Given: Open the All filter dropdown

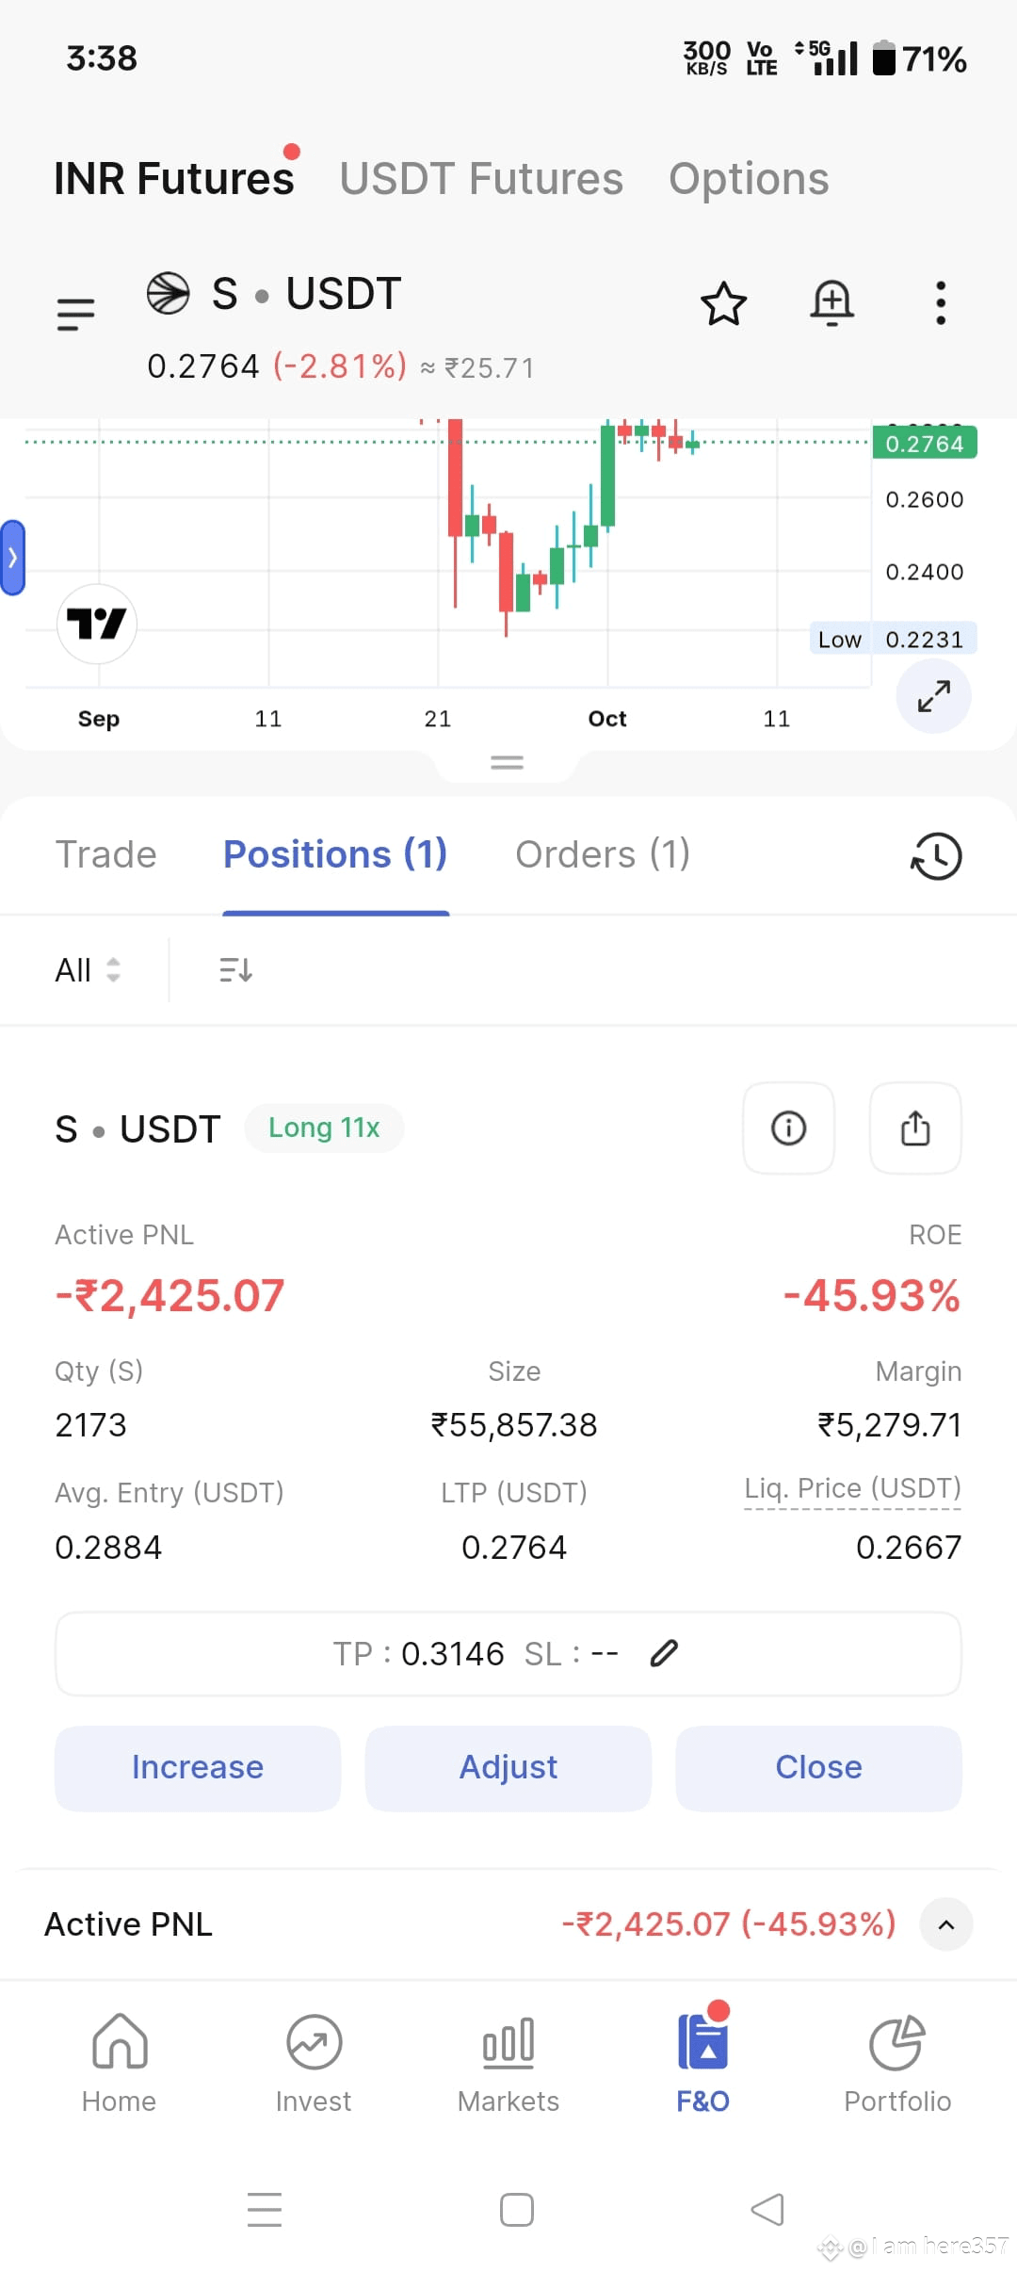Looking at the screenshot, I should tap(88, 969).
